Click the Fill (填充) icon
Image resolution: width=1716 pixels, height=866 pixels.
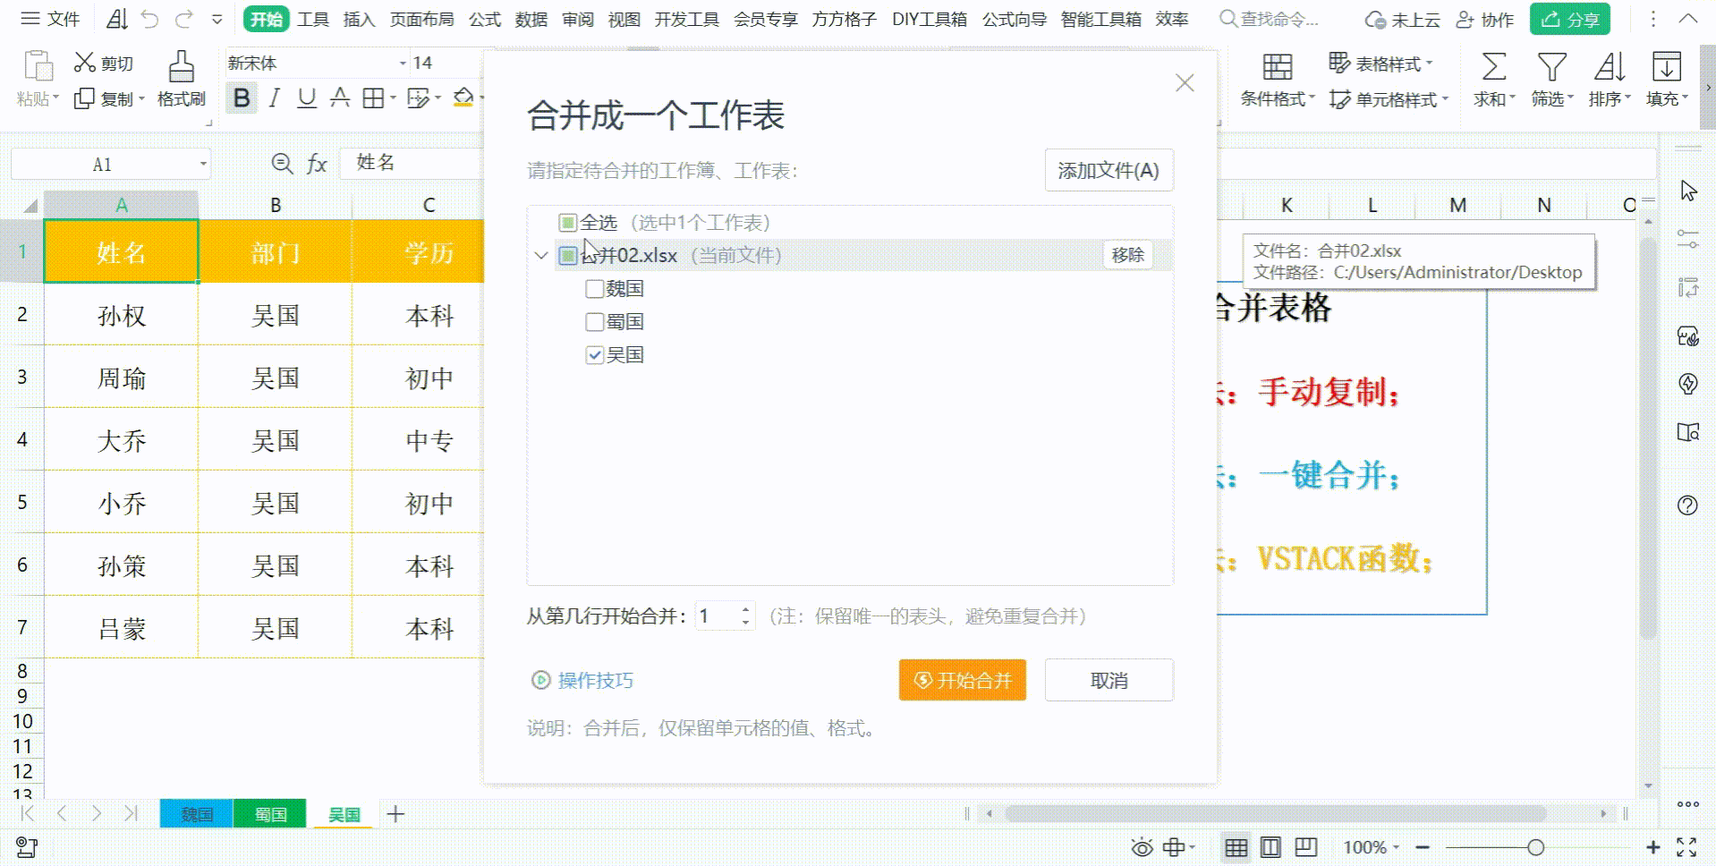1666,66
